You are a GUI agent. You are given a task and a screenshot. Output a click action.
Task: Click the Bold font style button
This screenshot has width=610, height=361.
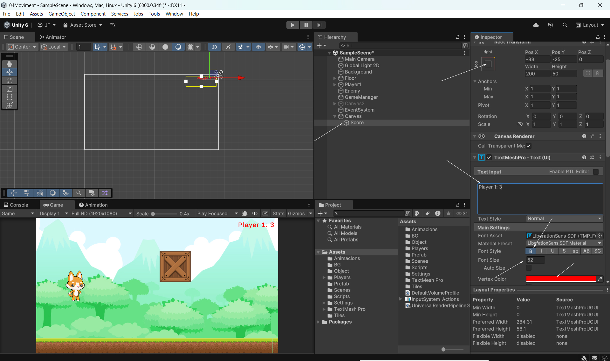point(531,251)
